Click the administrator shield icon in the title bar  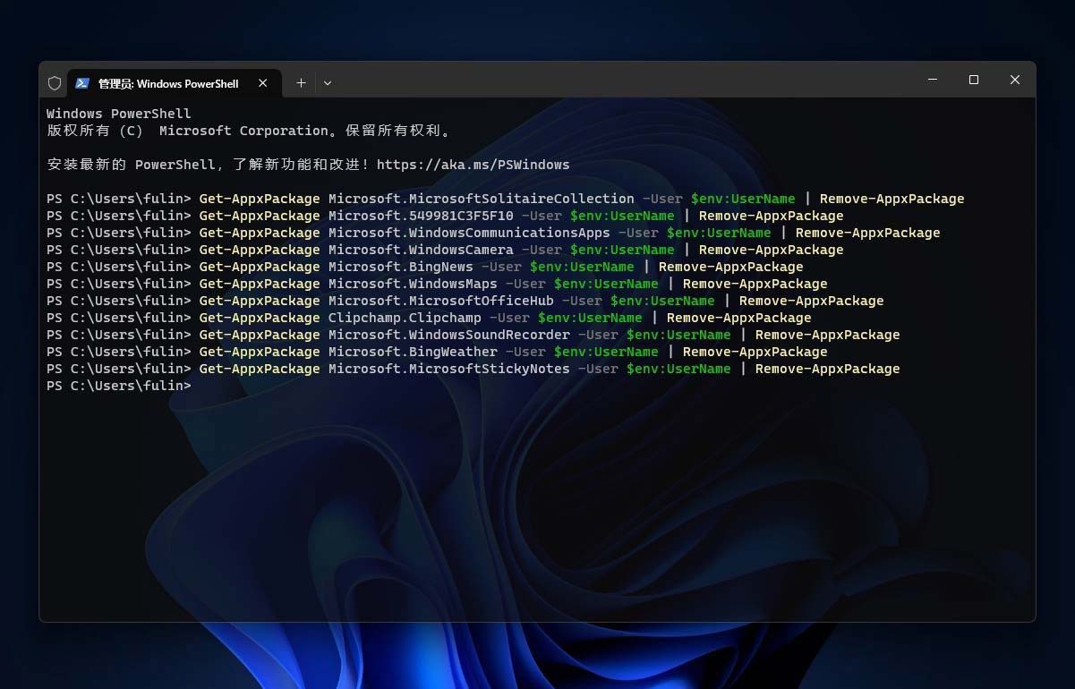pos(55,82)
